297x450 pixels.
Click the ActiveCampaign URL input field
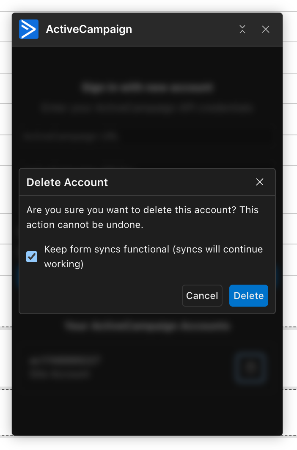[147, 136]
